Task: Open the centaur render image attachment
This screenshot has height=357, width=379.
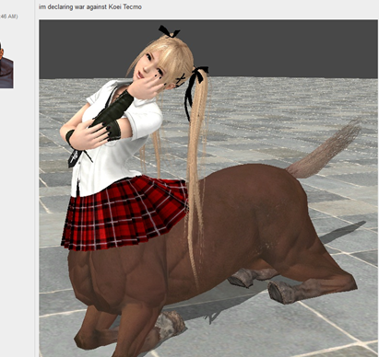Action: coord(208,189)
